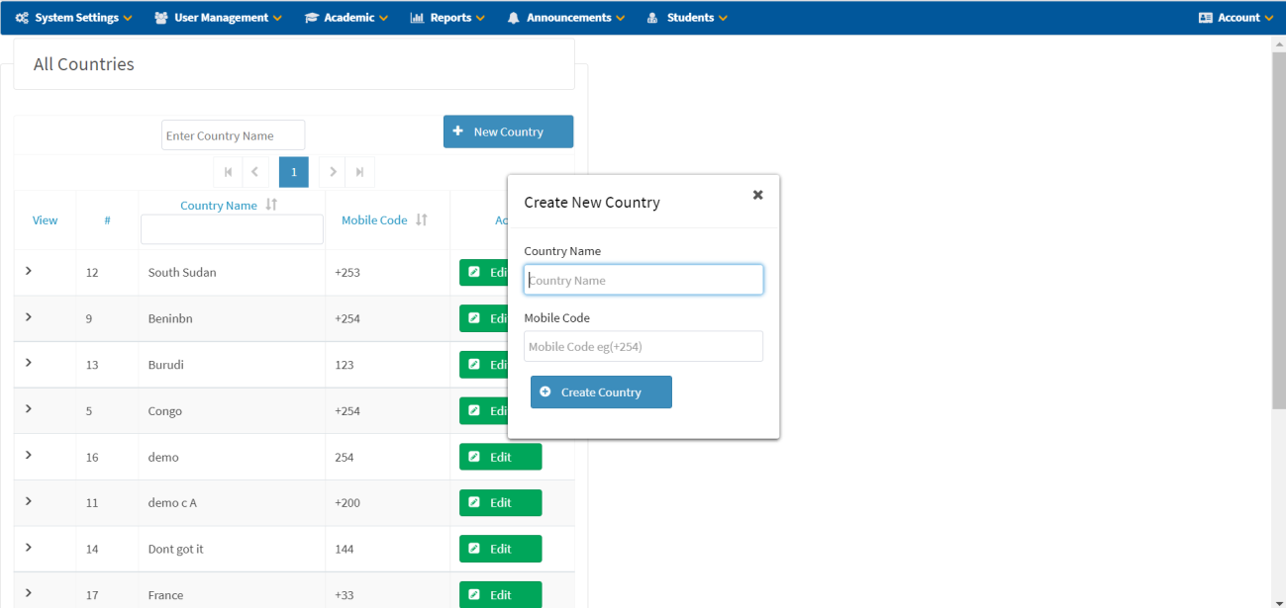This screenshot has height=608, width=1286.
Task: Jump to last page pagination icon
Action: click(x=359, y=172)
